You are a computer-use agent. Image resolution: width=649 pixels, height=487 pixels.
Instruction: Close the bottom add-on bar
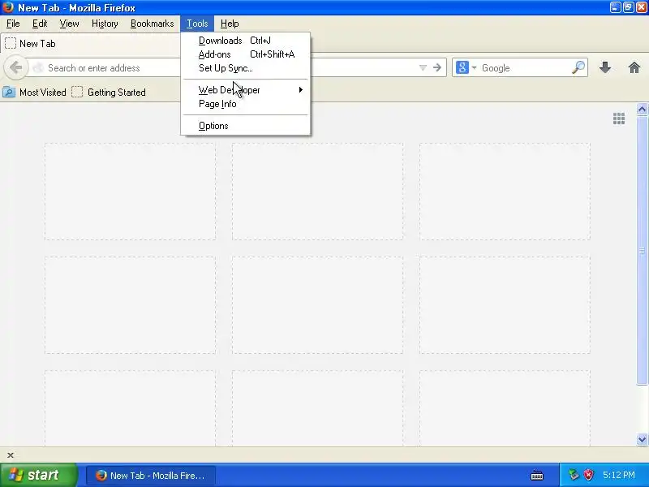coord(11,455)
